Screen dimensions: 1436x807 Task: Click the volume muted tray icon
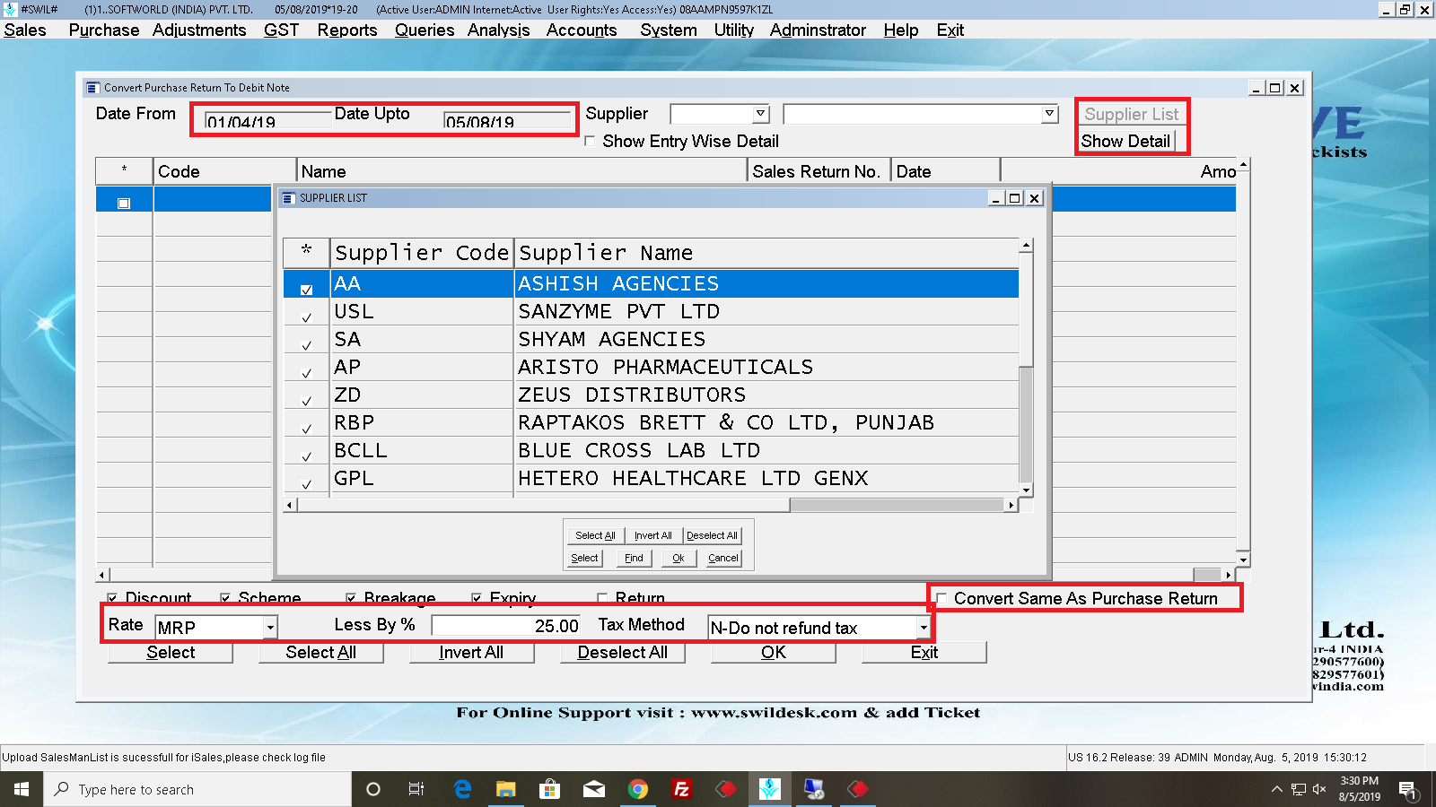(x=1319, y=789)
